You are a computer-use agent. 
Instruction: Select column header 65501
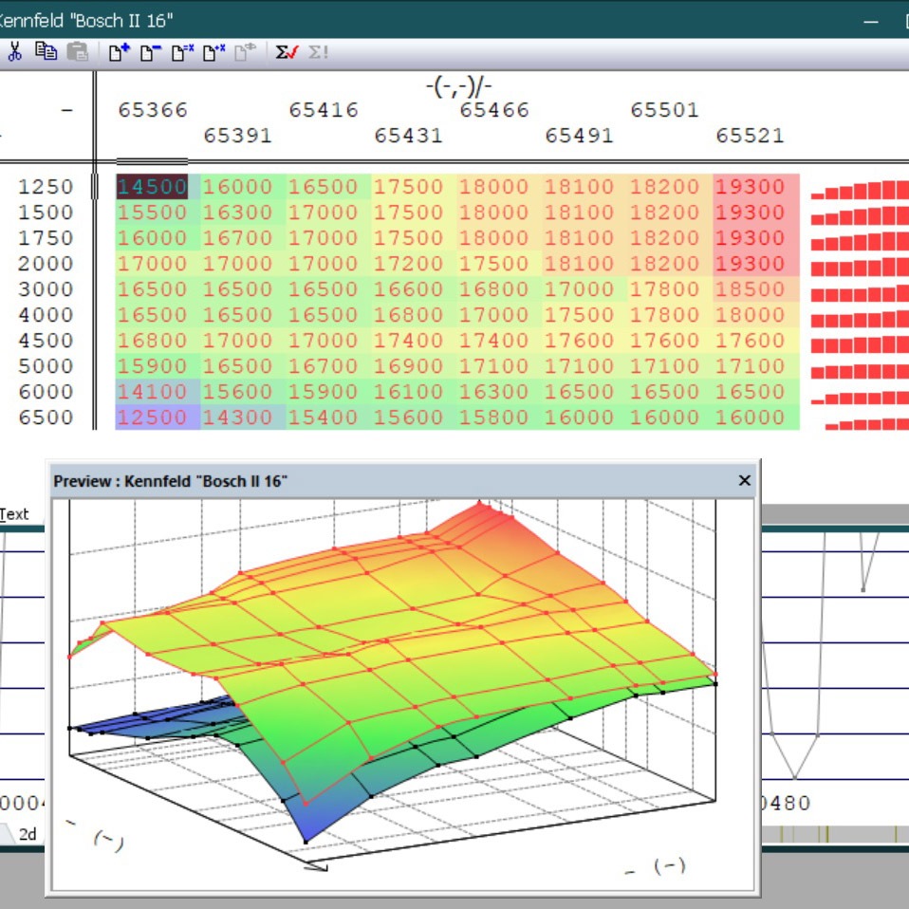pos(665,109)
